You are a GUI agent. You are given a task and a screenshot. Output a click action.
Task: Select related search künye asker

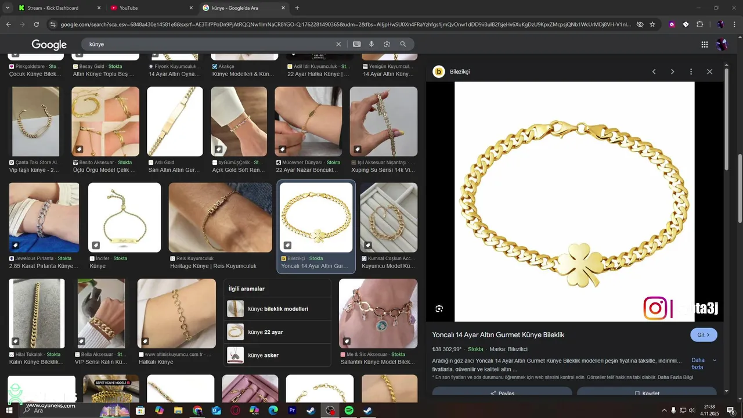[x=277, y=355]
